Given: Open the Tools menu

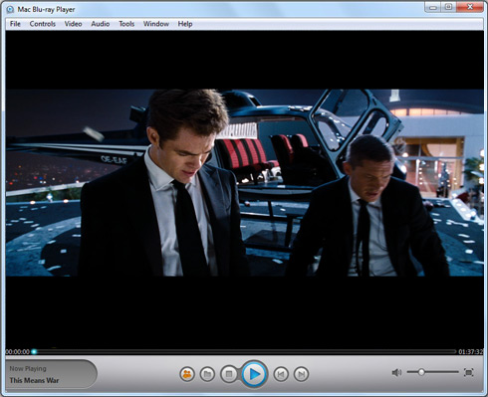Looking at the screenshot, I should click(126, 24).
